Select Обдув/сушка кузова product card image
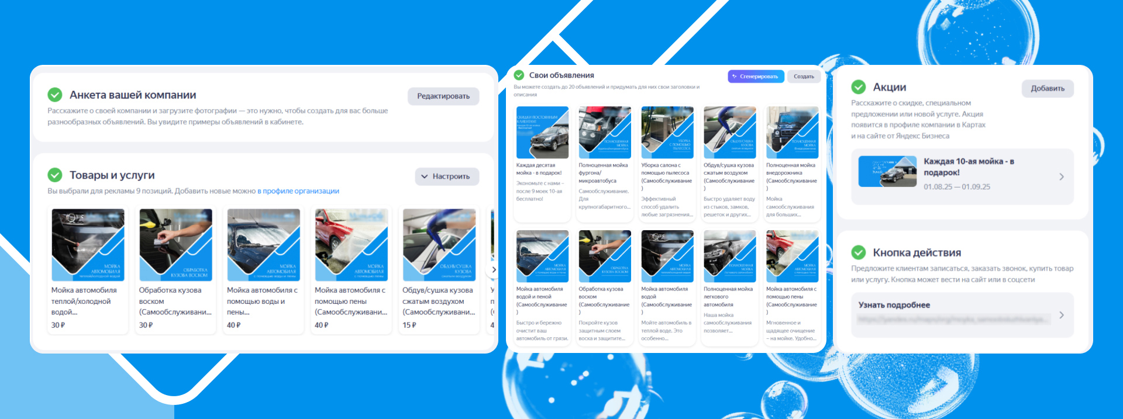This screenshot has height=419, width=1123. coord(439,245)
